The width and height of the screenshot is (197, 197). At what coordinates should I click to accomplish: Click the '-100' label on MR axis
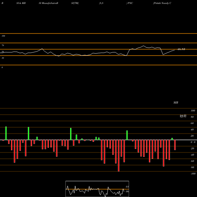point(193,174)
